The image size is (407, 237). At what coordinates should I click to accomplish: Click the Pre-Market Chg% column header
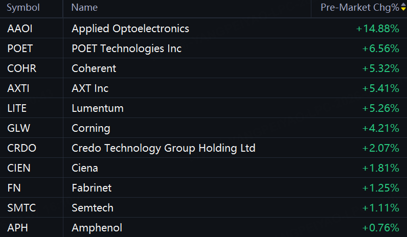(359, 8)
